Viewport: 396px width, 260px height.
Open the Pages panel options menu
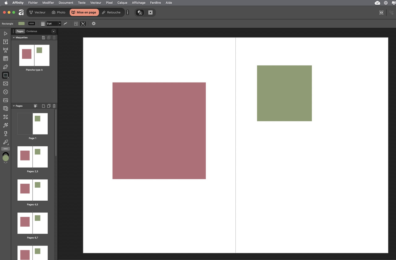[x=54, y=31]
